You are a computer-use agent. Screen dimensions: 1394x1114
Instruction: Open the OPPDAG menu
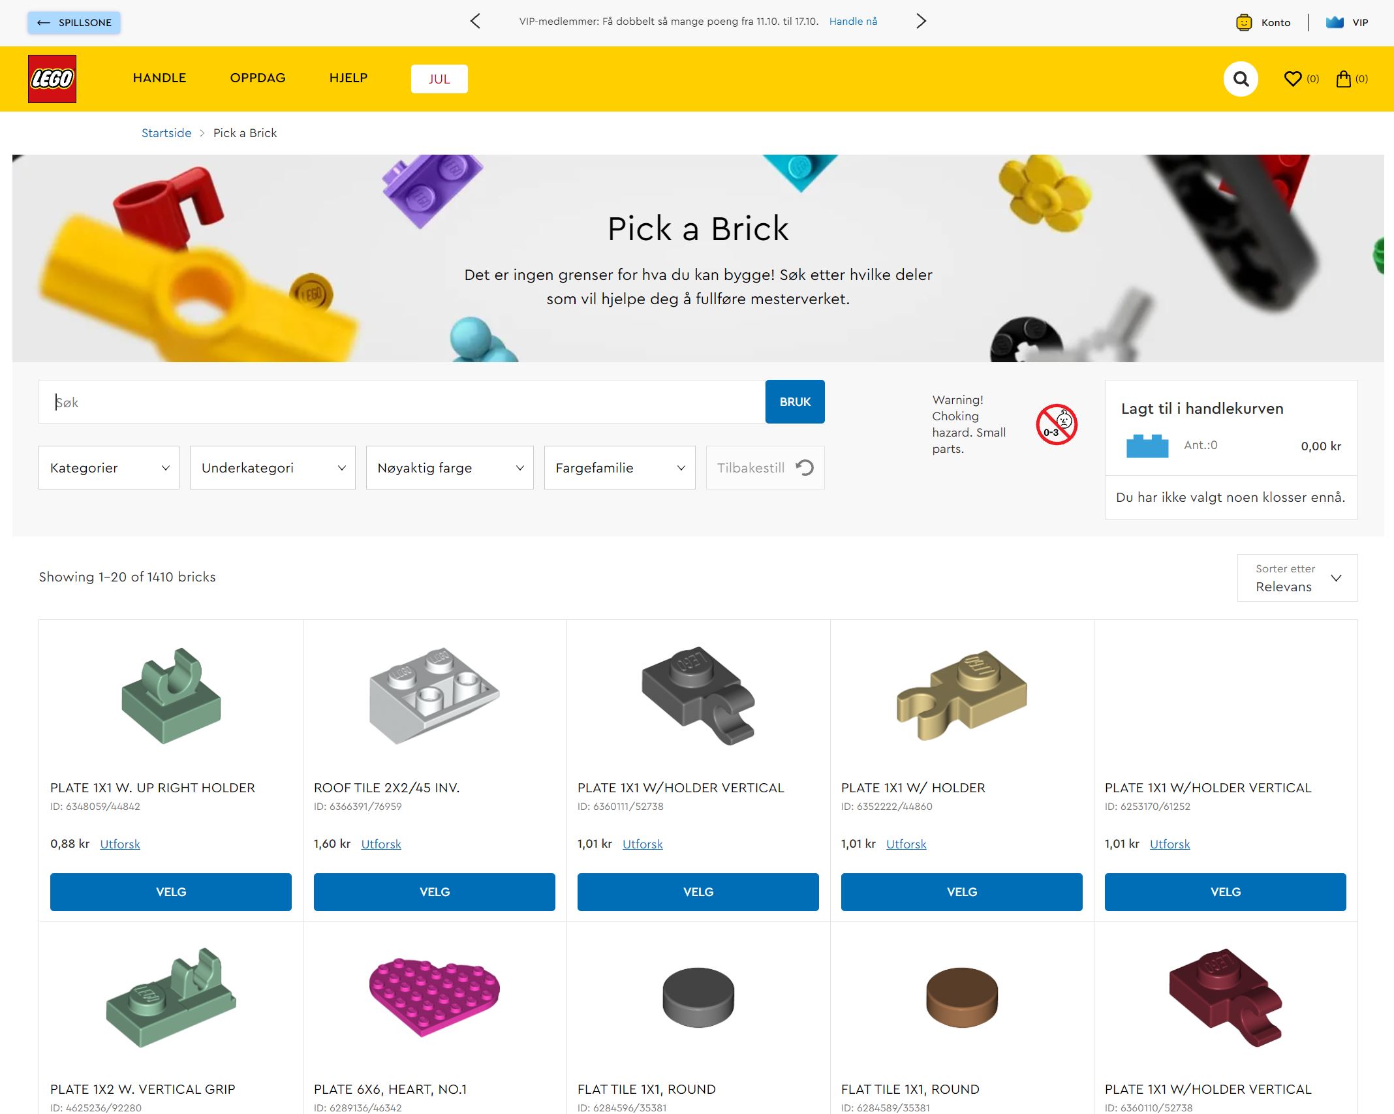tap(258, 78)
